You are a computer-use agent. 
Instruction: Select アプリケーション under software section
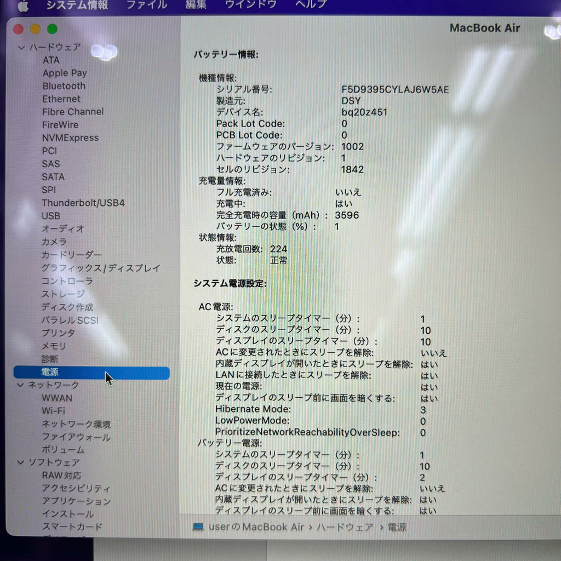click(77, 501)
